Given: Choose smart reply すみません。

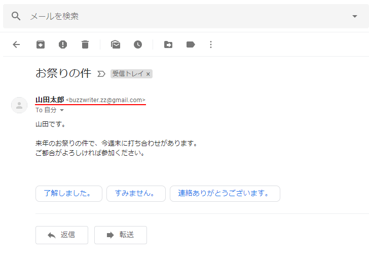Looking at the screenshot, I should pyautogui.click(x=136, y=194).
